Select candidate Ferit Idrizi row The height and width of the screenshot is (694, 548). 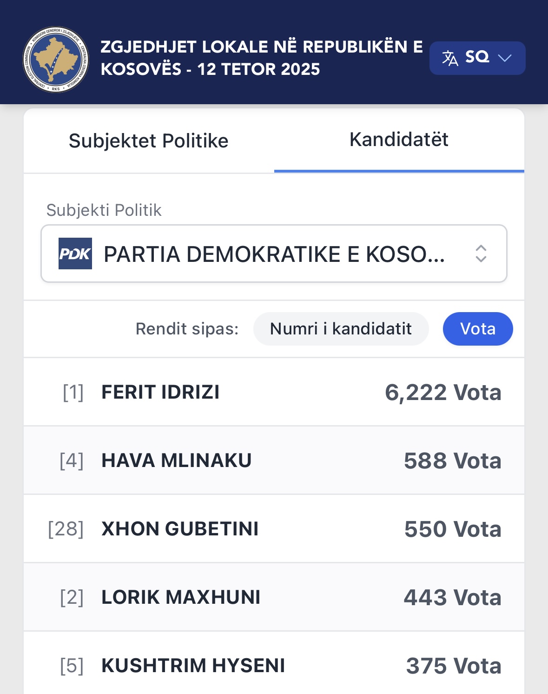274,392
